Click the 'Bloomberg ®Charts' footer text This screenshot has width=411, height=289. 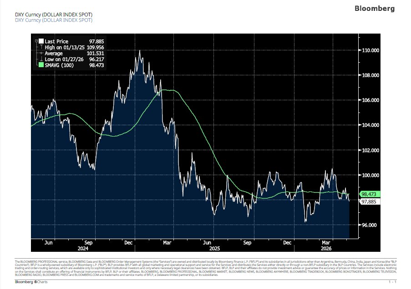pyautogui.click(x=31, y=282)
